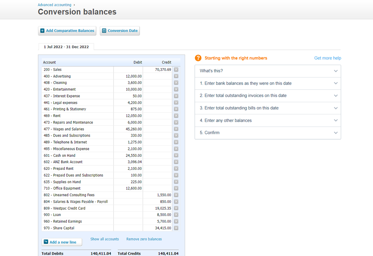
Task: Edit the debit amount for 408 - Cleaning
Action: pyautogui.click(x=128, y=83)
